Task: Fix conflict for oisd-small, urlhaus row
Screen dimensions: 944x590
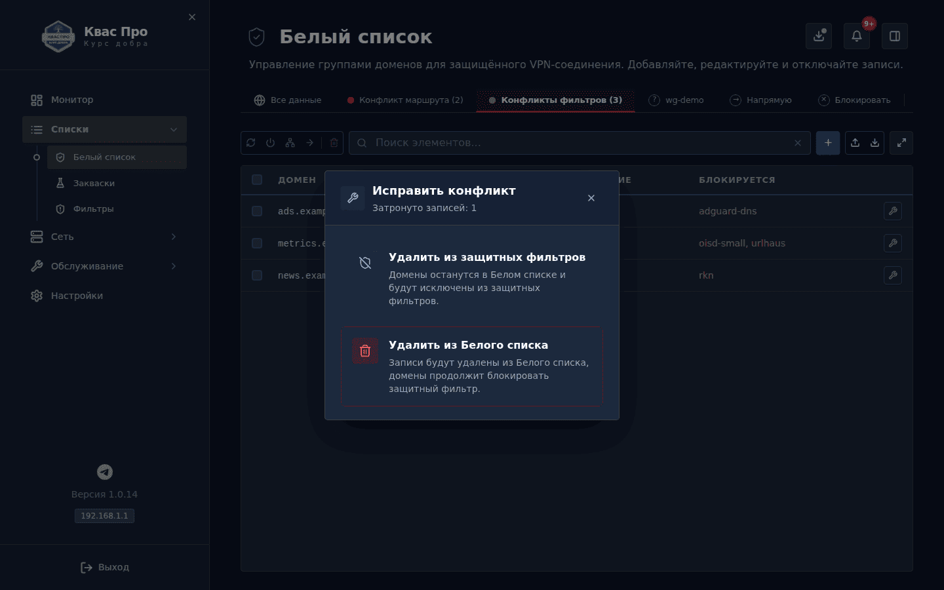Action: [893, 243]
